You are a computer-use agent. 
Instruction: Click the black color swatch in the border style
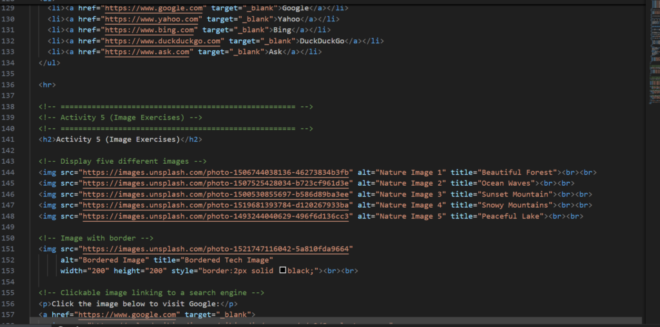point(282,272)
